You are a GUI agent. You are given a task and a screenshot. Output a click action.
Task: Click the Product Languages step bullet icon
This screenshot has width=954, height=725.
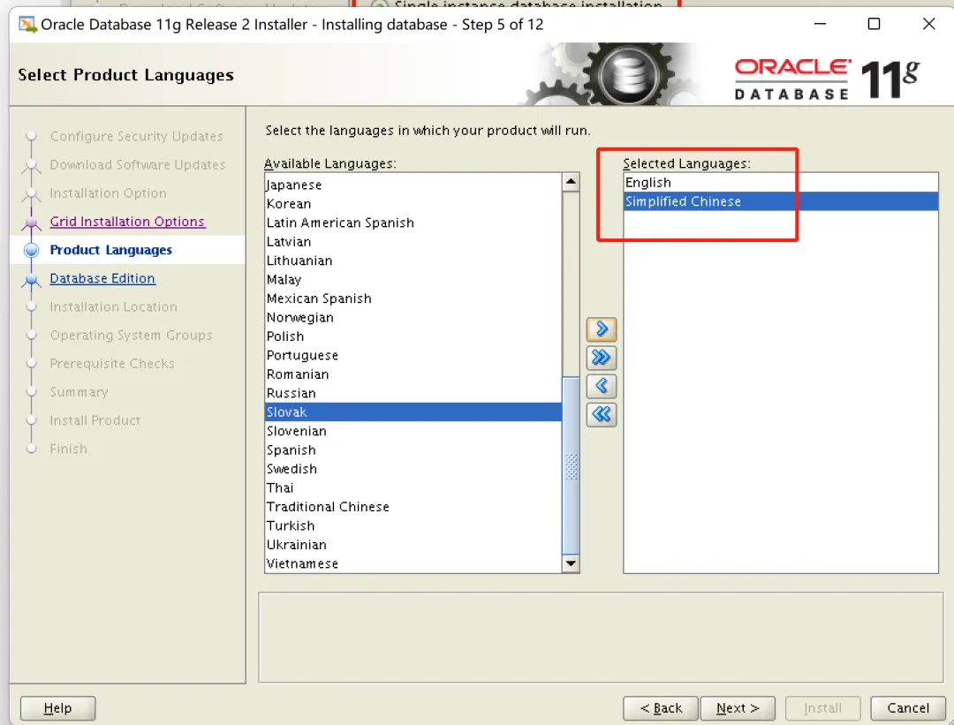coord(31,250)
